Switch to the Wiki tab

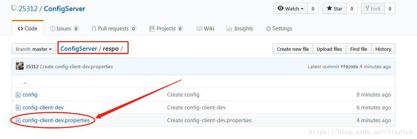tap(205, 28)
